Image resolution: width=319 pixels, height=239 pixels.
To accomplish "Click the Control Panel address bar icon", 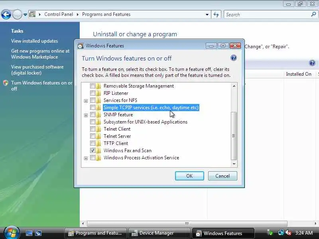I will (32, 14).
